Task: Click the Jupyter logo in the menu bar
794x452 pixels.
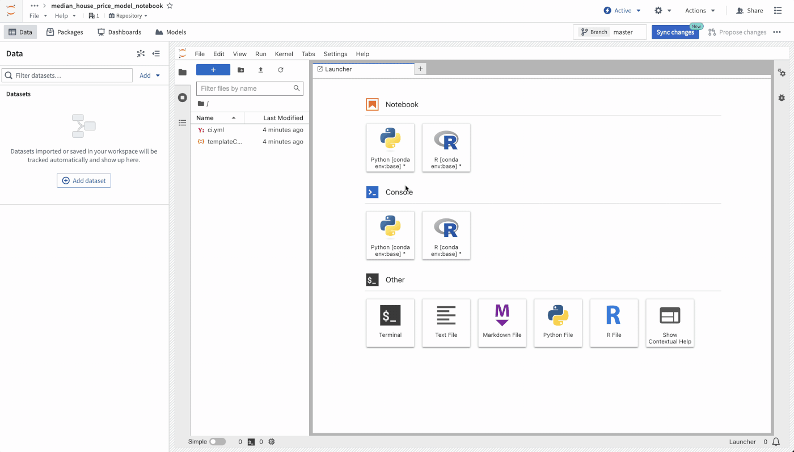Action: pyautogui.click(x=182, y=53)
